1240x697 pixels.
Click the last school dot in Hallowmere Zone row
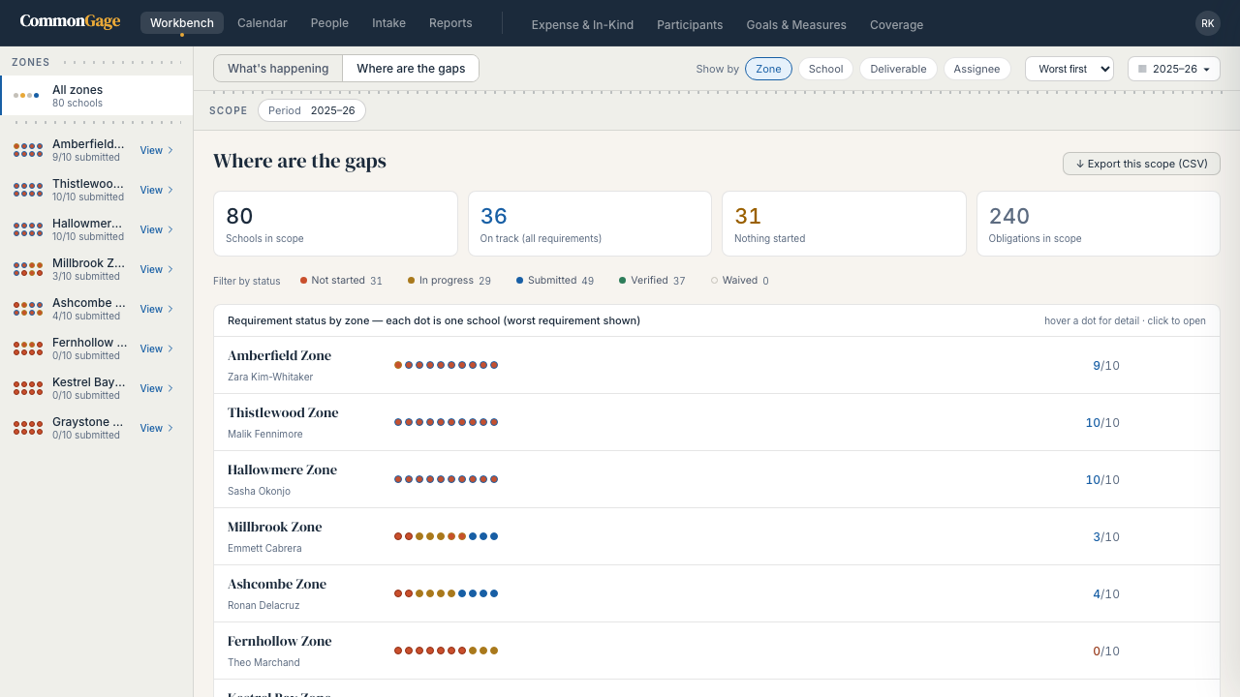click(494, 479)
